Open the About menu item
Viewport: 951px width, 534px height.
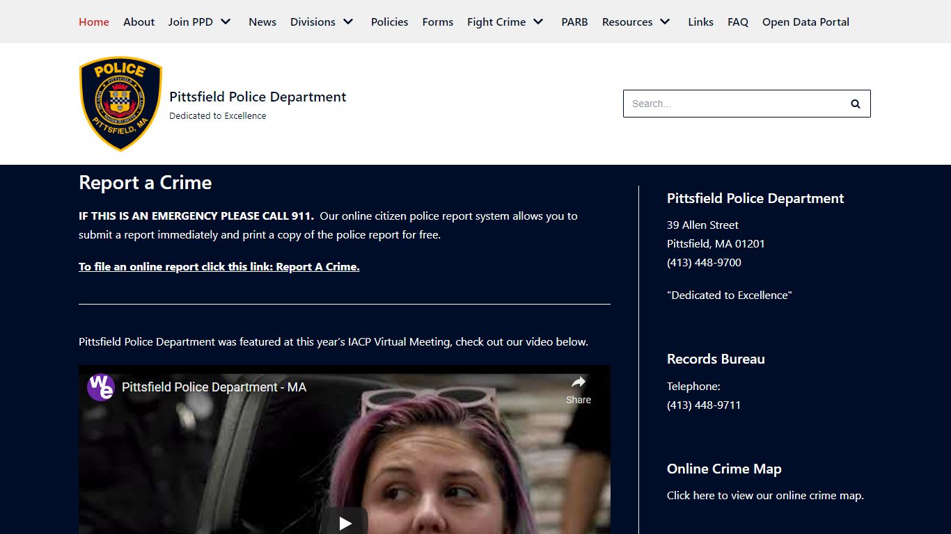coord(139,22)
